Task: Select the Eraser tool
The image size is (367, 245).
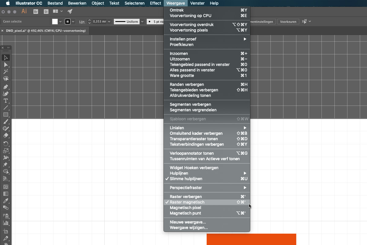Action: (x=6, y=136)
